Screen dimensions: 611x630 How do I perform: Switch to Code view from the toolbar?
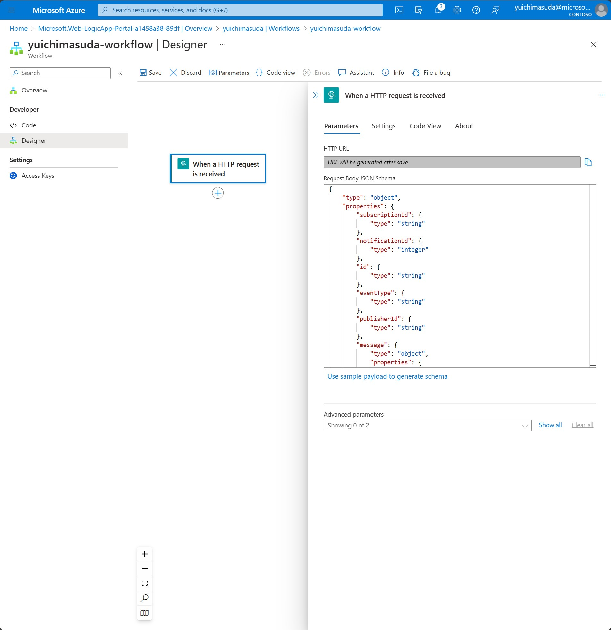tap(275, 73)
